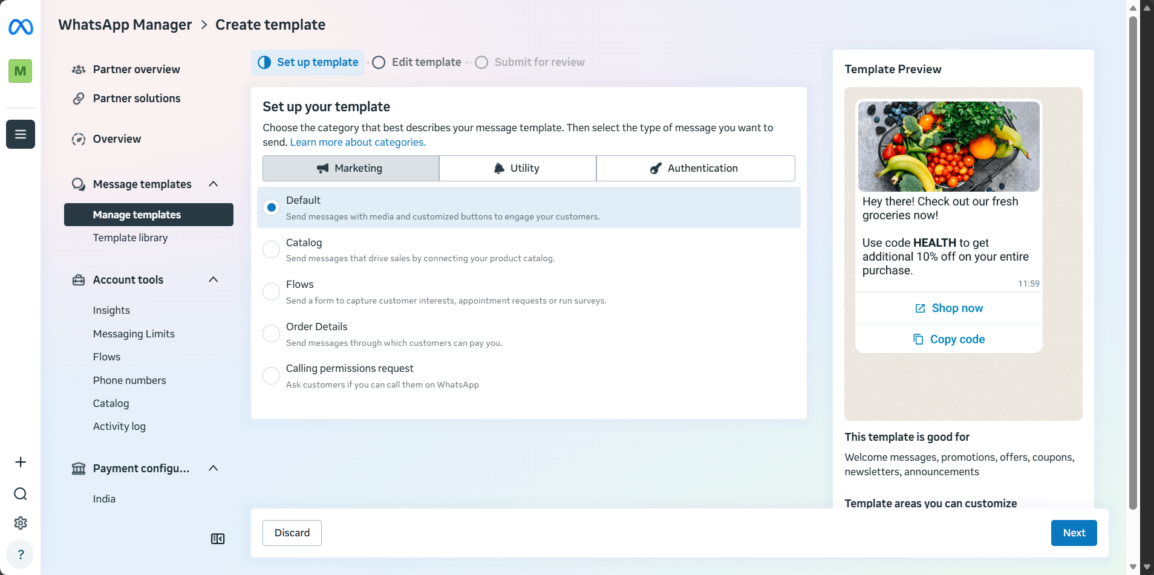Click the plus icon in left rail
This screenshot has height=575, width=1154.
(x=21, y=463)
